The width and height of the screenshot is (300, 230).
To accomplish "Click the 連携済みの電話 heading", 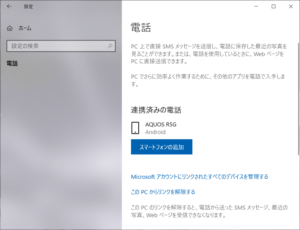I will coord(156,110).
